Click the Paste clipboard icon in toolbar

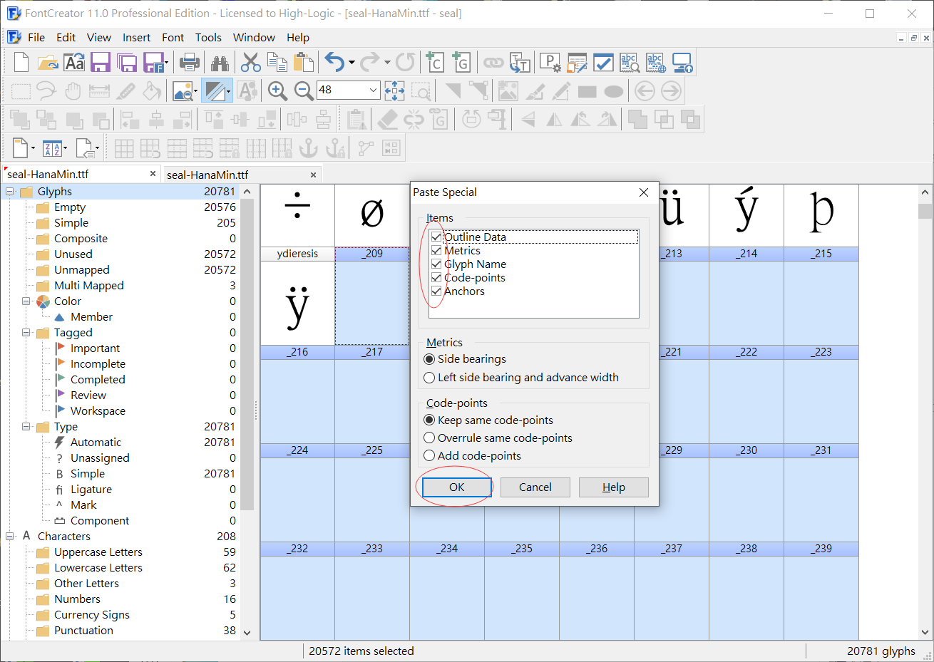[x=304, y=63]
